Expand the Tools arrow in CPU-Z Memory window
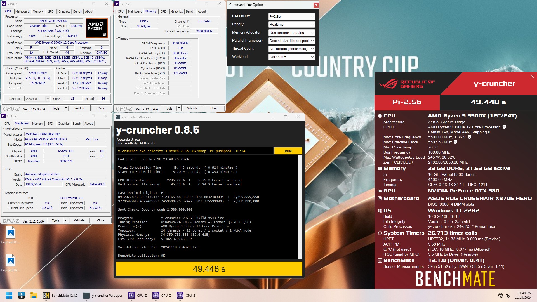Viewport: 537px width, 302px height. [x=179, y=108]
